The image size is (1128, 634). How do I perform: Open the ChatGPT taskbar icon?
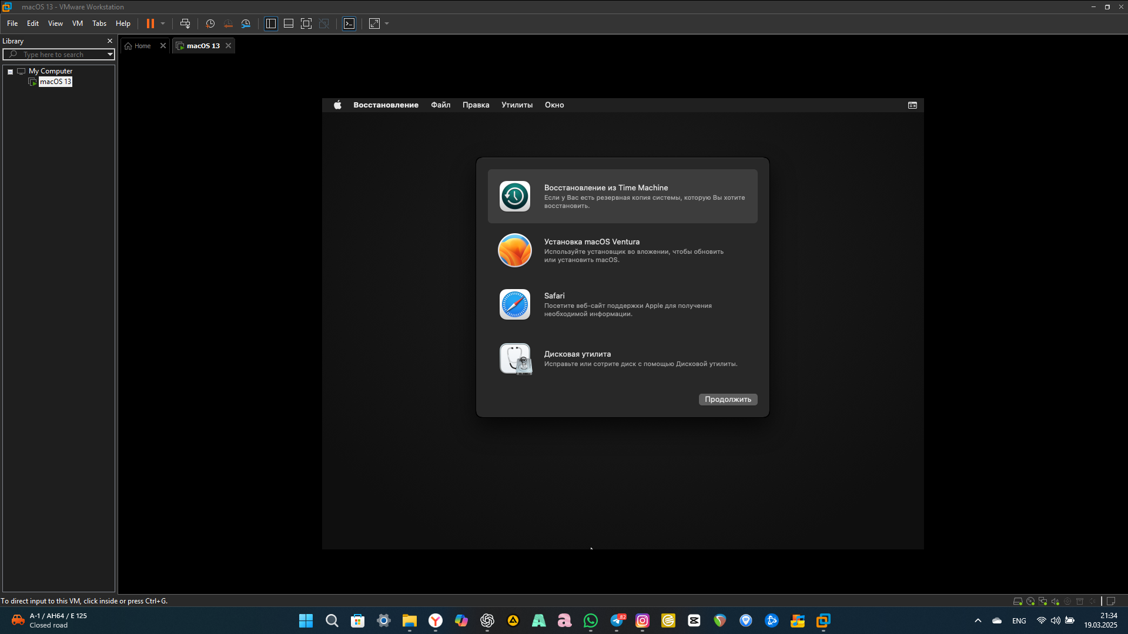click(487, 621)
